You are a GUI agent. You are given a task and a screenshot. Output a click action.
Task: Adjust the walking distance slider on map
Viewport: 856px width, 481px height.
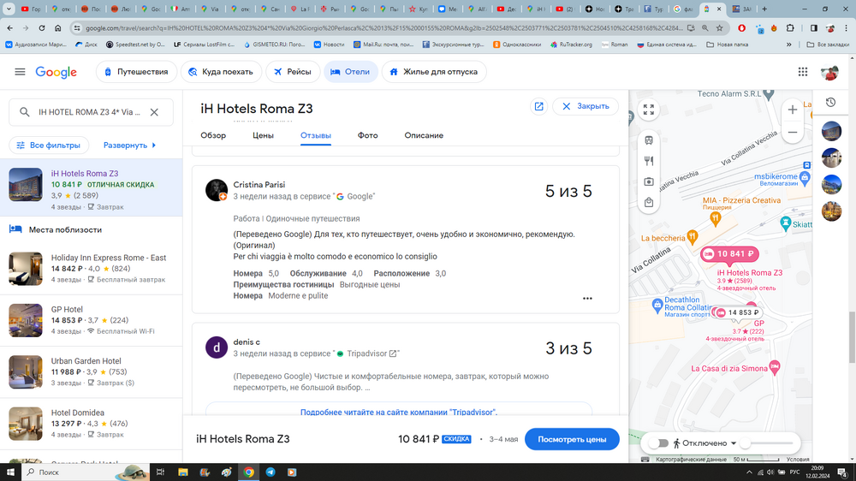(768, 443)
